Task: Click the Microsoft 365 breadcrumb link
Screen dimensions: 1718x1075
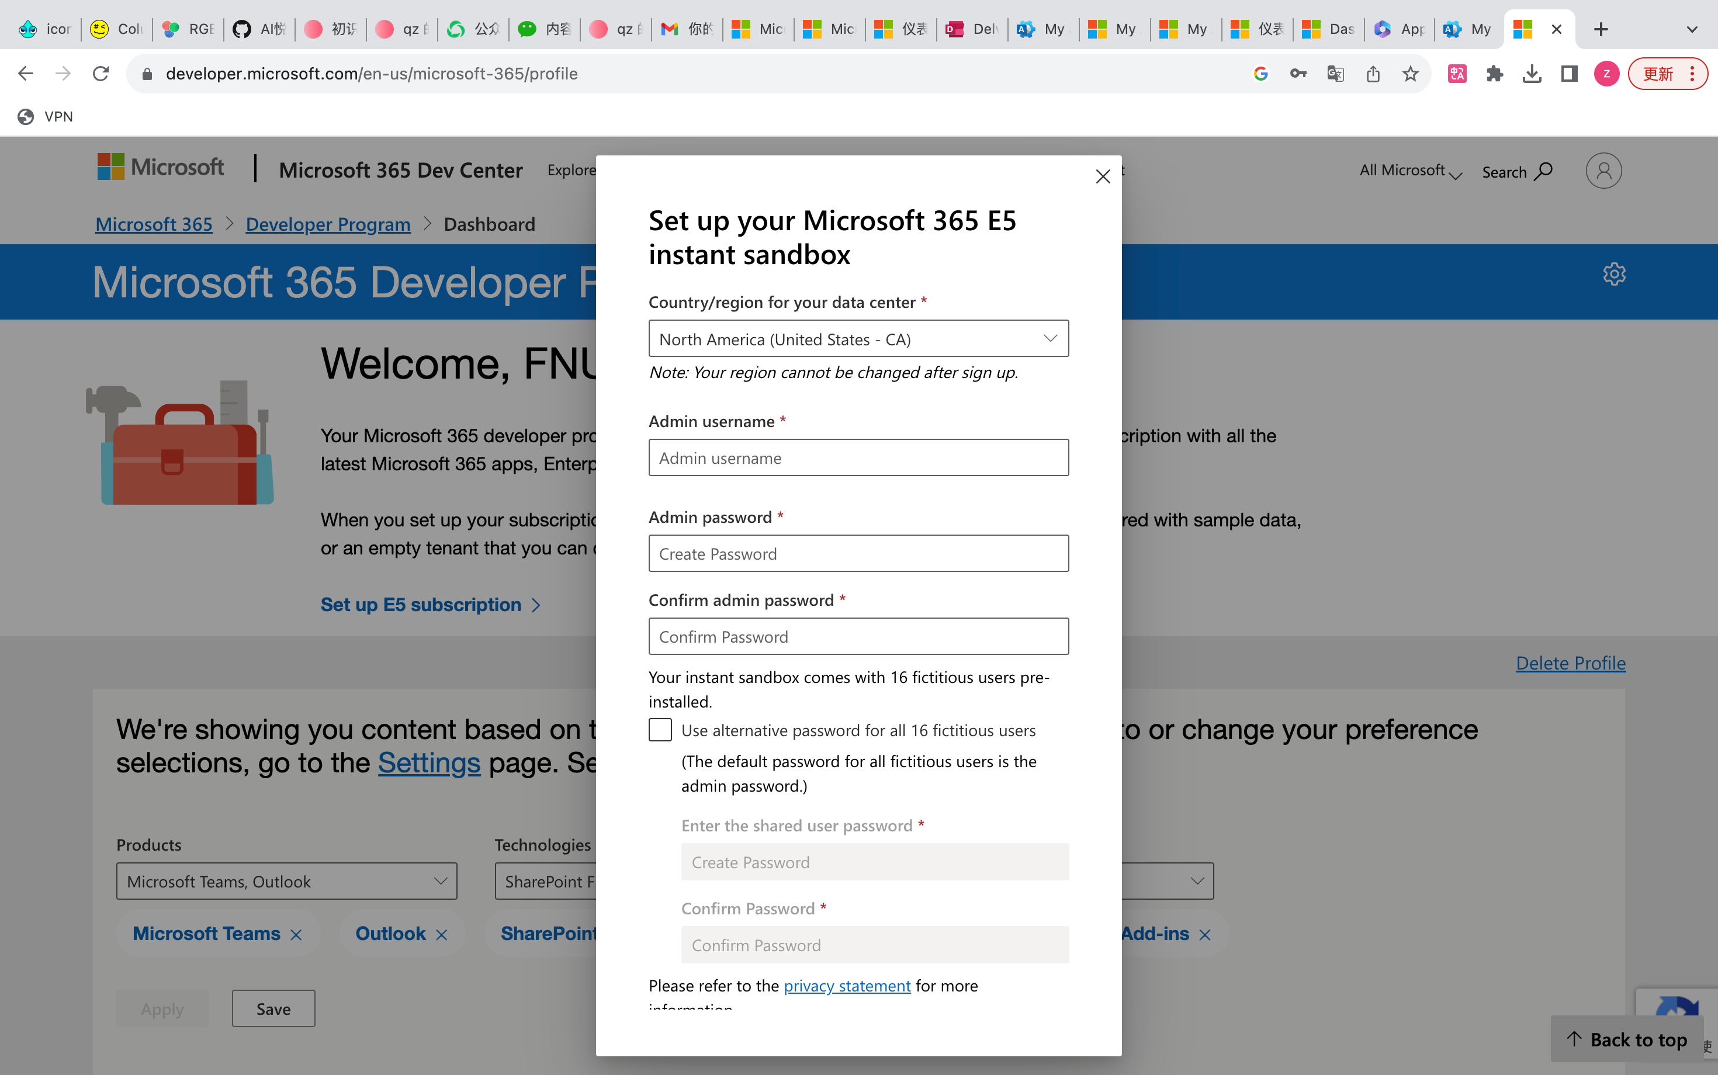Action: coord(154,224)
